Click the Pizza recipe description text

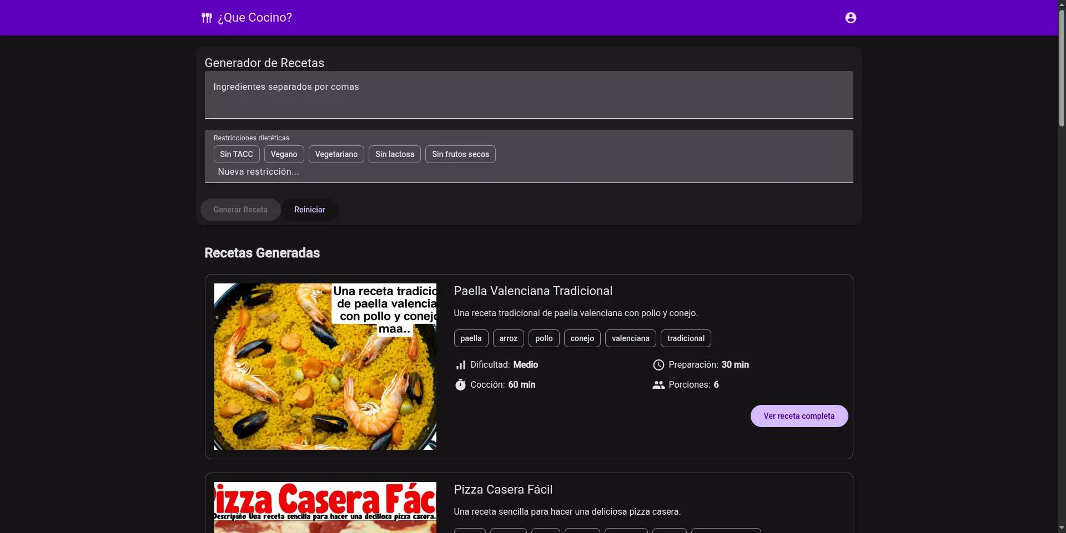coord(567,512)
